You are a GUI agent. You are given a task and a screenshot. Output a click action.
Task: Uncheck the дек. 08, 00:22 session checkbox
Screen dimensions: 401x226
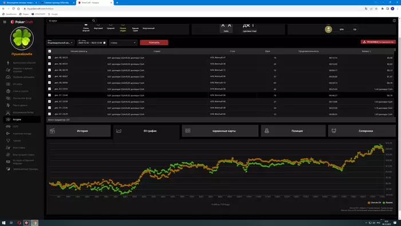pos(50,64)
